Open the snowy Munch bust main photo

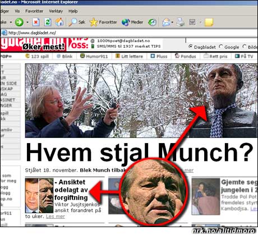[141, 101]
